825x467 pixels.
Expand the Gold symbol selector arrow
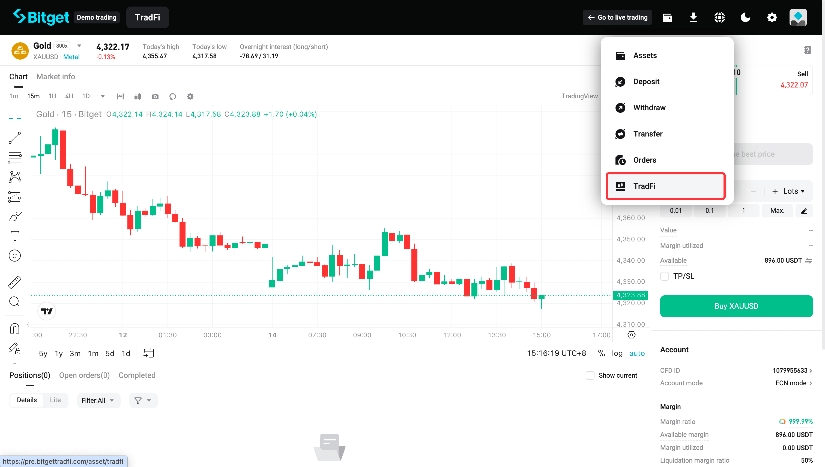(79, 46)
